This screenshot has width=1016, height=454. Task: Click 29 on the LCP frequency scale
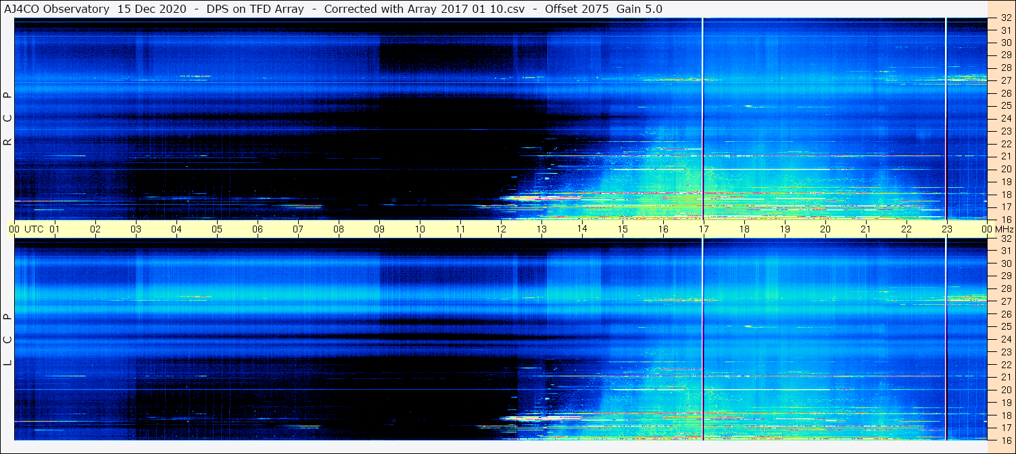point(1005,276)
